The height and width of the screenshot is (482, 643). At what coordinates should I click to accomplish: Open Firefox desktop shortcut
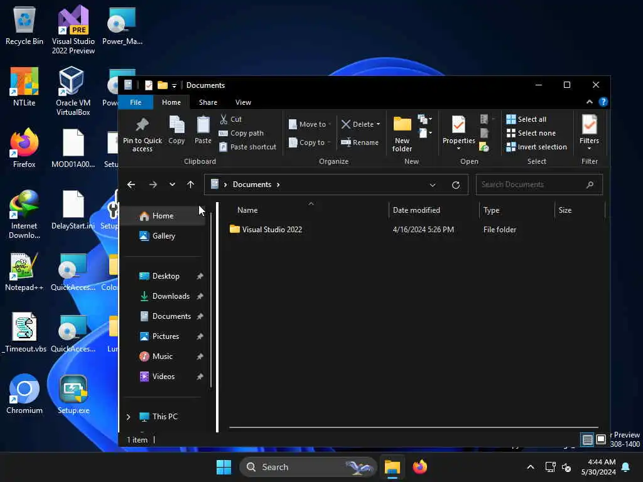(24, 148)
